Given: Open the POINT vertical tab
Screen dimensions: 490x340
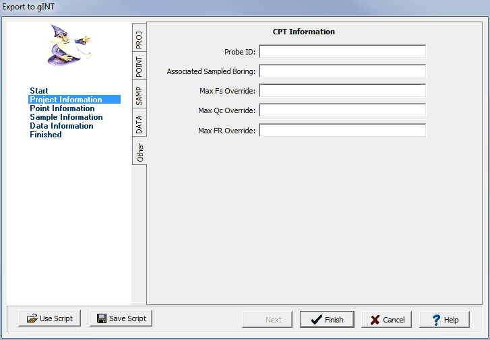Looking at the screenshot, I should pyautogui.click(x=139, y=67).
